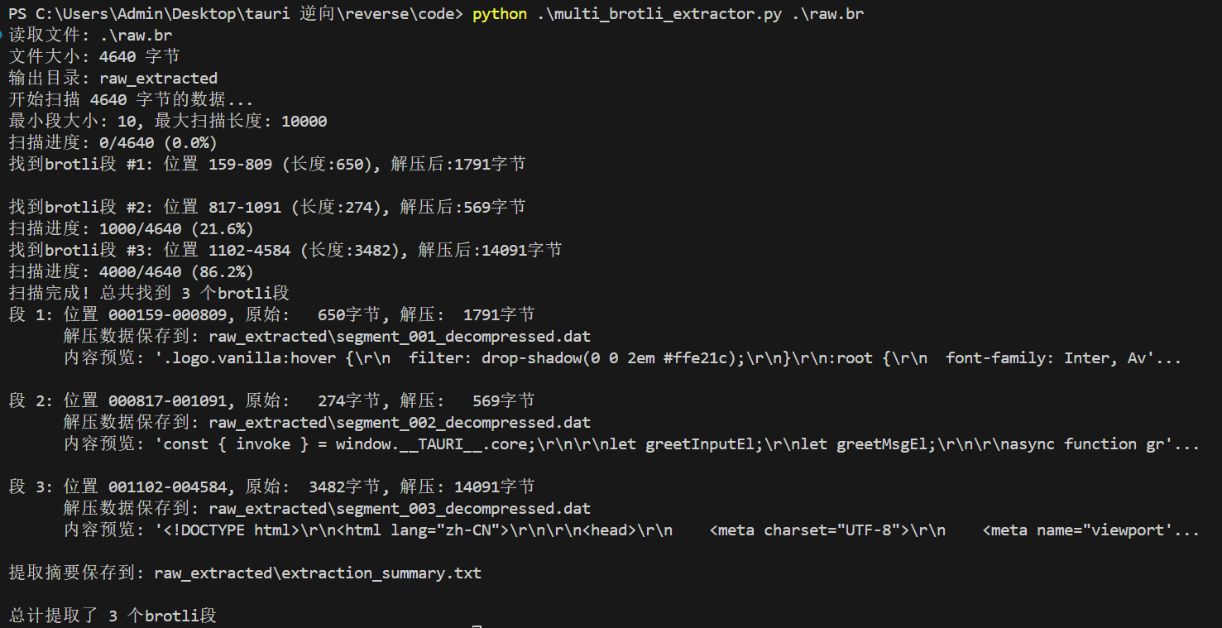Click the 文件大小: 4640 字节 line

click(94, 57)
